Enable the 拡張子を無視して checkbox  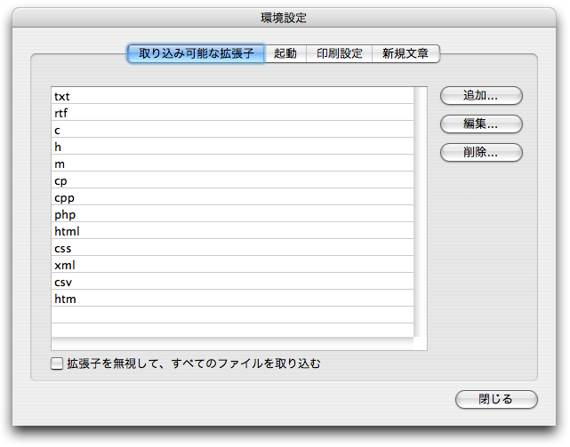tap(58, 363)
